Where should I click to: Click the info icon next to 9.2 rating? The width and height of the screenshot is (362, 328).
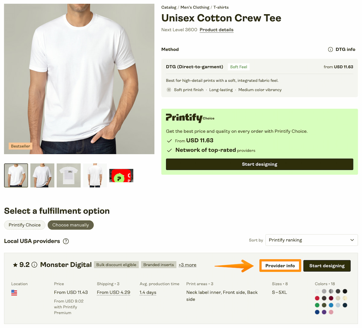coord(34,265)
